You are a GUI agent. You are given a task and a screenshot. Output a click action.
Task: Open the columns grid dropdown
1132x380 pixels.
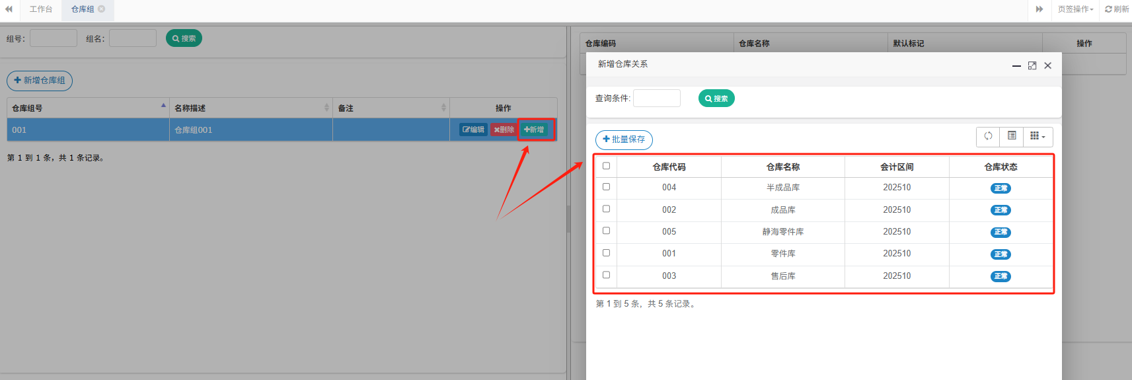(1038, 136)
